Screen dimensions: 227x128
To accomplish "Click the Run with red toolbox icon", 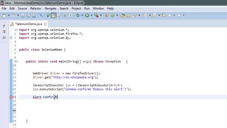I will click(96, 15).
